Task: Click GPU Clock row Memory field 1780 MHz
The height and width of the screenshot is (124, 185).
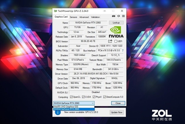Action: pos(97,83)
